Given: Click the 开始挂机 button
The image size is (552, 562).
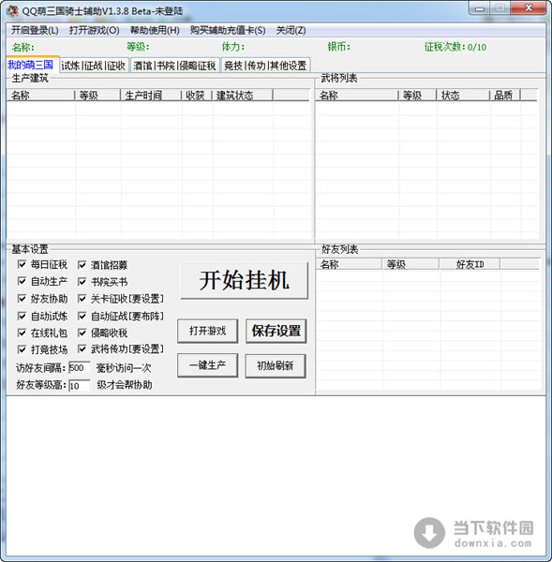Looking at the screenshot, I should click(245, 280).
